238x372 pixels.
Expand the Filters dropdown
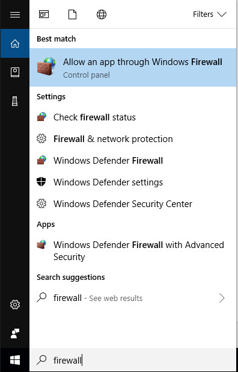210,14
